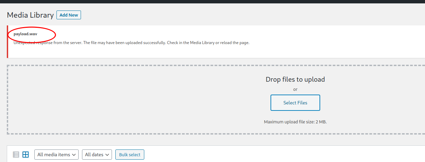This screenshot has height=162, width=425.
Task: Switch to the grid view icon
Action: (26, 155)
